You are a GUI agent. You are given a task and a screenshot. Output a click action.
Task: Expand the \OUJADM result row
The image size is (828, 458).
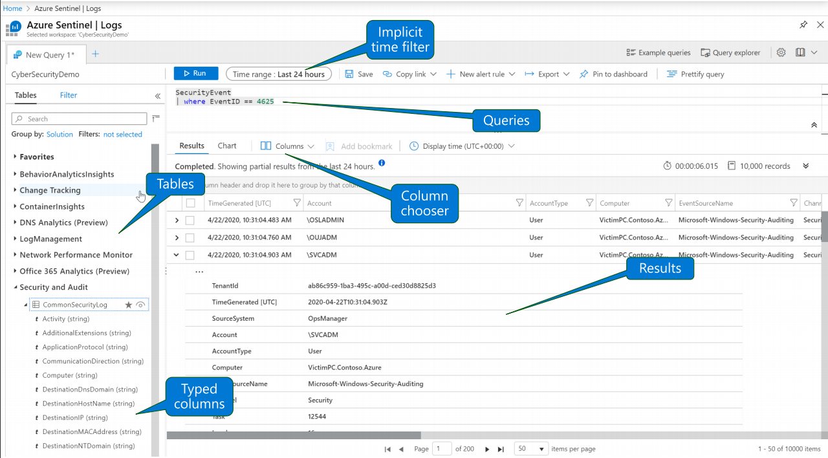click(177, 237)
